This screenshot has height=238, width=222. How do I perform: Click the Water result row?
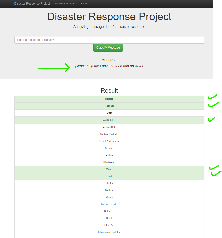(109, 169)
